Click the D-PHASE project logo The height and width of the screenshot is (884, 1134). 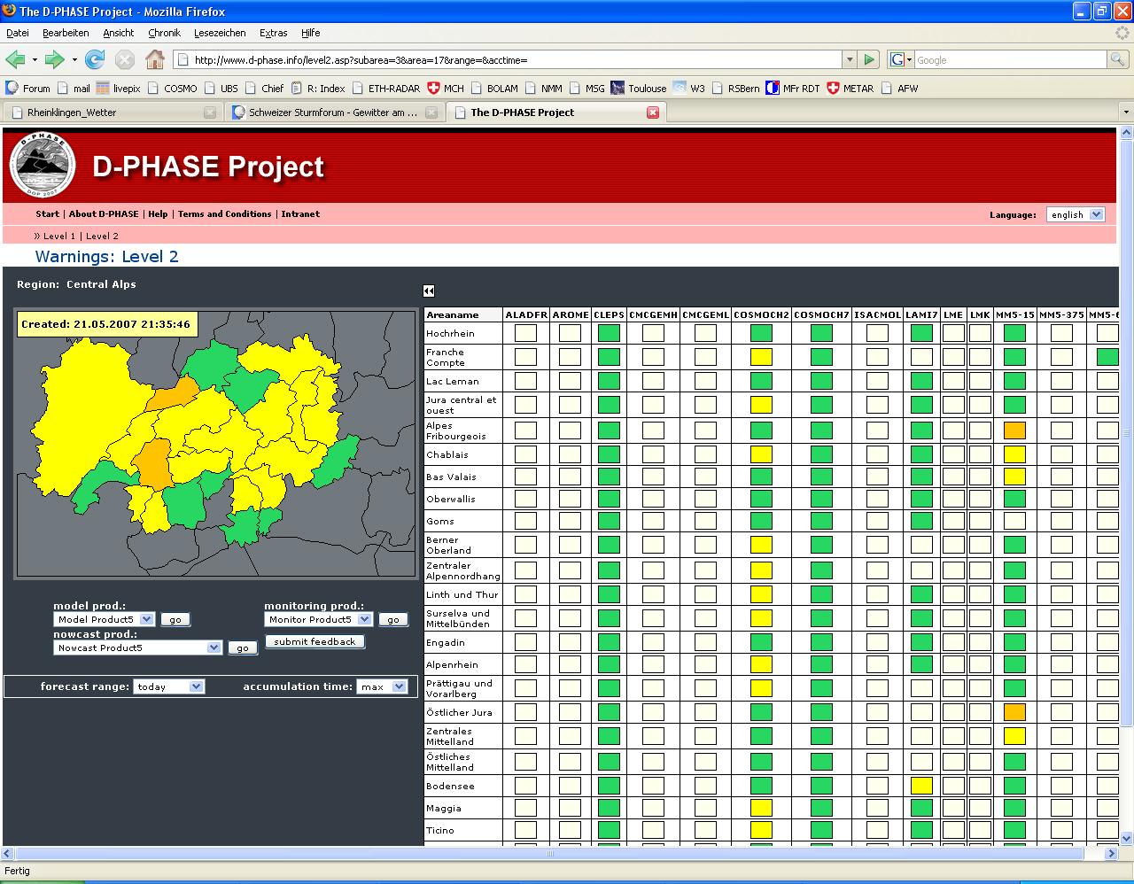click(43, 167)
